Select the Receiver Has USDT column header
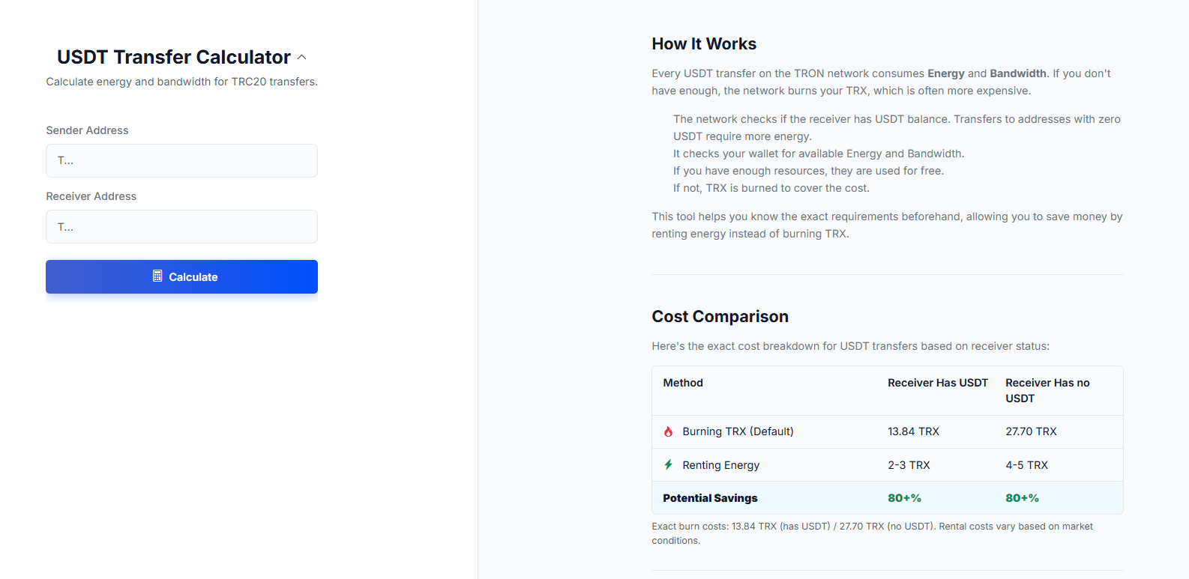 (x=937, y=383)
